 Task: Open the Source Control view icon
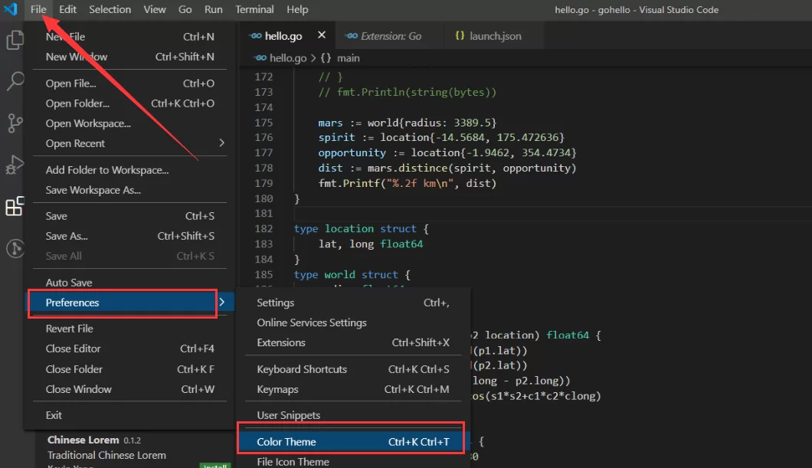[x=15, y=123]
